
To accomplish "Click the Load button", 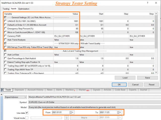I will point(125,78).
